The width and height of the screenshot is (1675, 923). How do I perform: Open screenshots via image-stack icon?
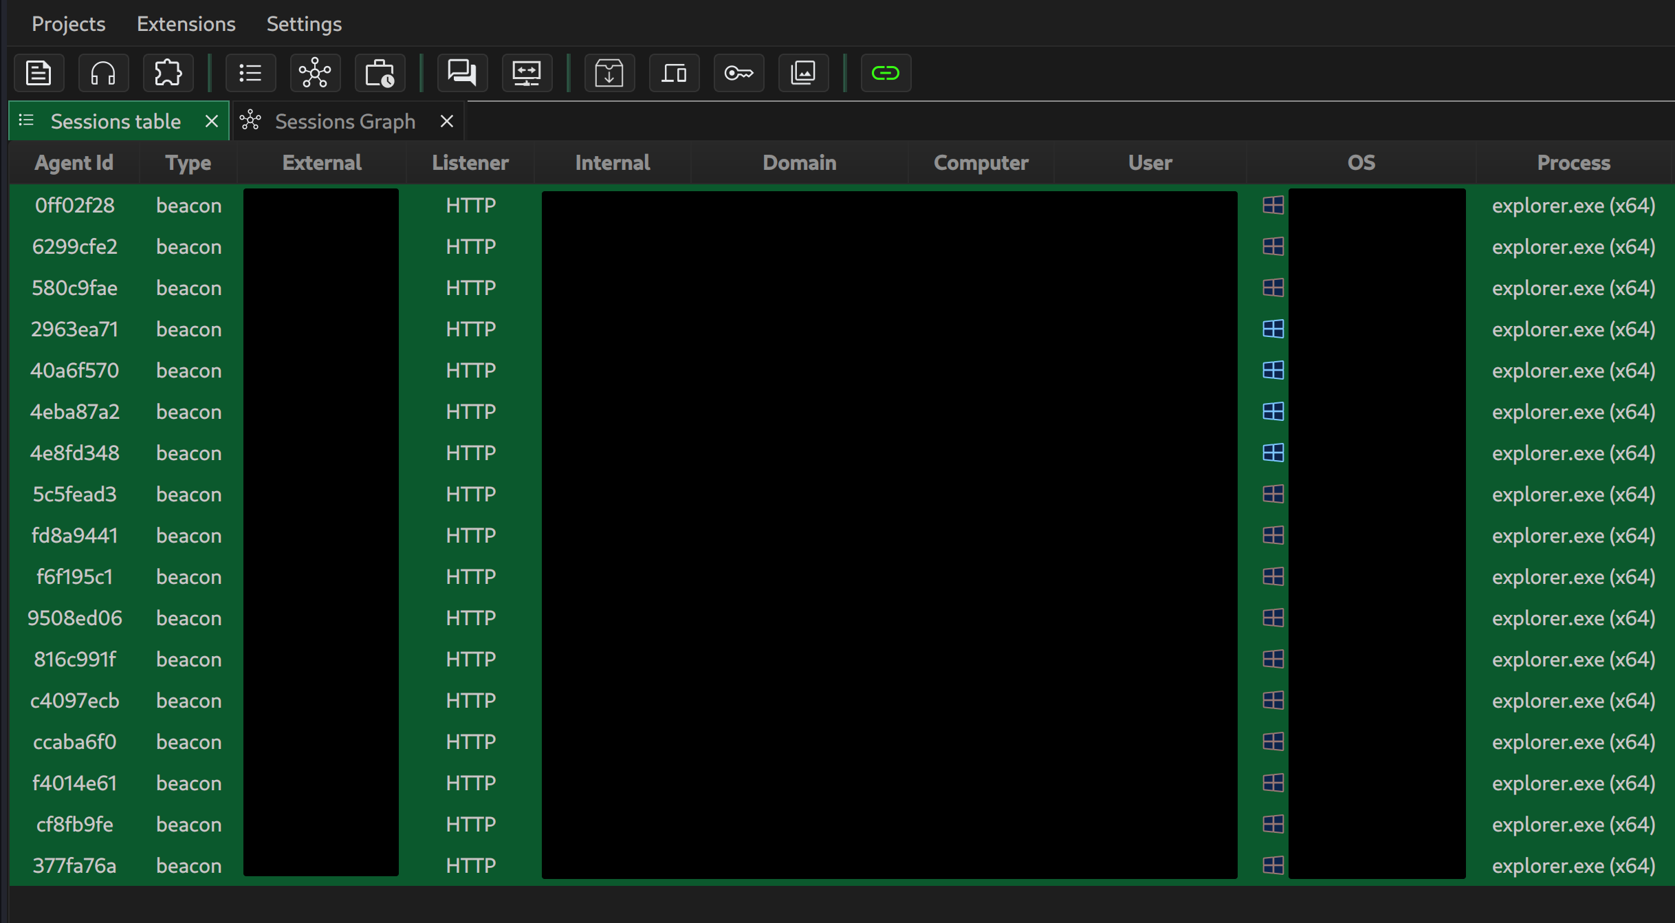pos(803,73)
